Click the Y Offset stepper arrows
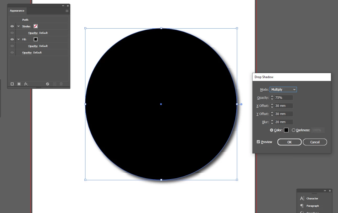The height and width of the screenshot is (213, 338). (272, 114)
